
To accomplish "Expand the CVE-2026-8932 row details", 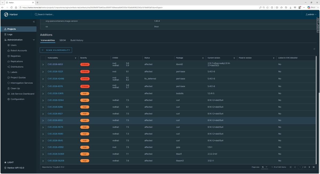I will pyautogui.click(x=43, y=120).
